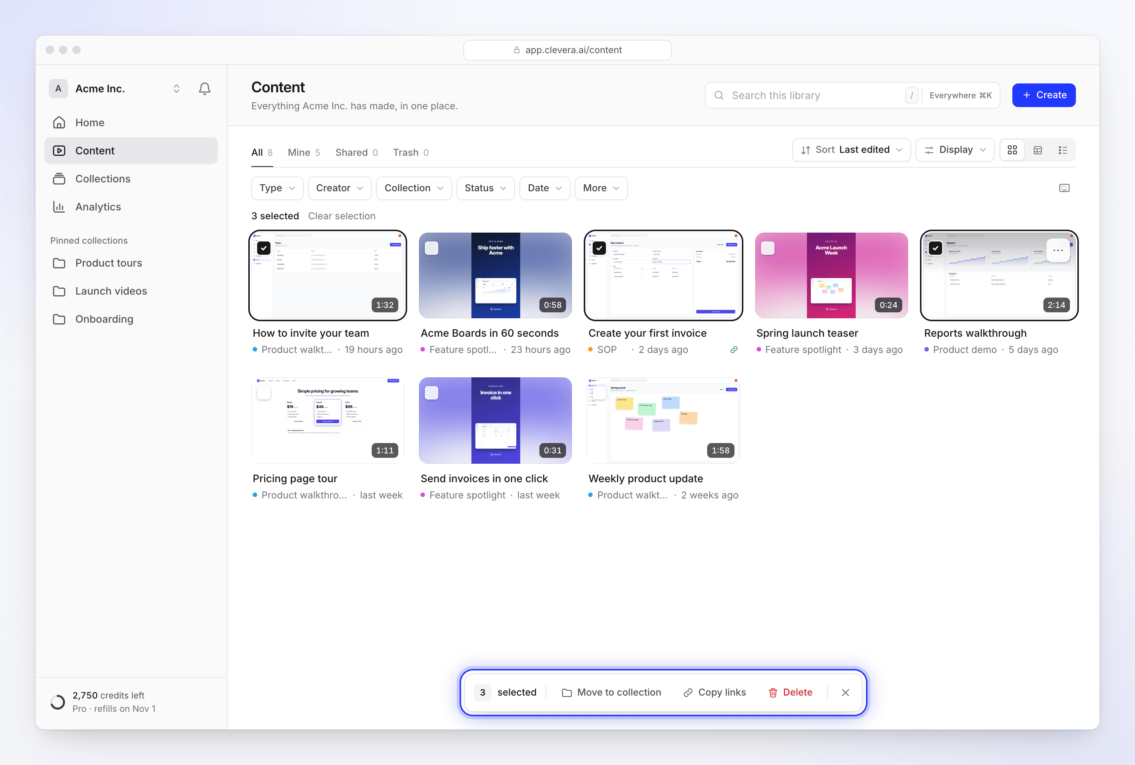The height and width of the screenshot is (765, 1135).
Task: Switch to grid view layout
Action: pos(1012,150)
